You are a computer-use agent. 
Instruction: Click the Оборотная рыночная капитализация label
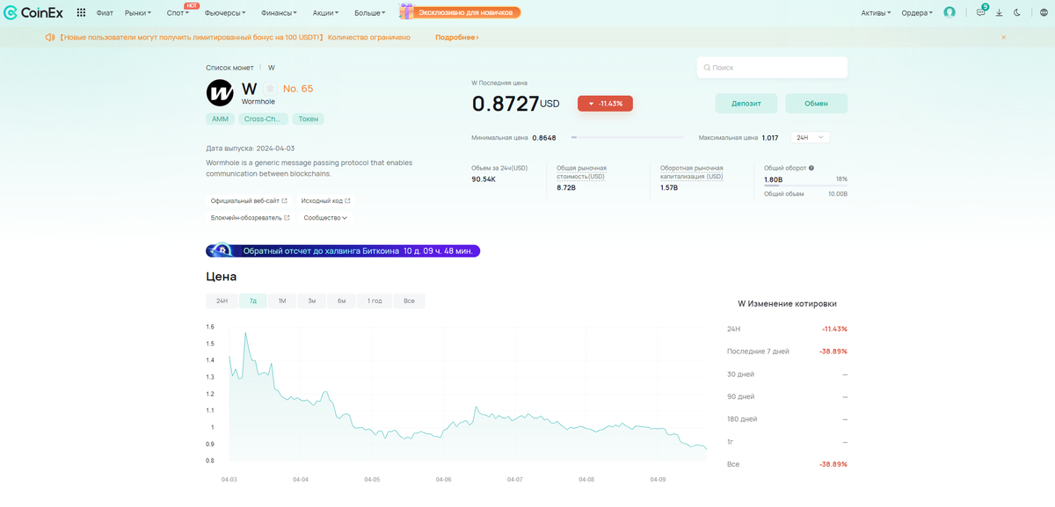pyautogui.click(x=692, y=171)
